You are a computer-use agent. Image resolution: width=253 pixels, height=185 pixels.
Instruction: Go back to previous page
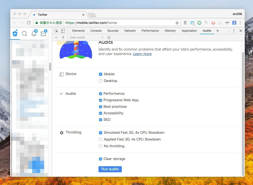[x=15, y=23]
